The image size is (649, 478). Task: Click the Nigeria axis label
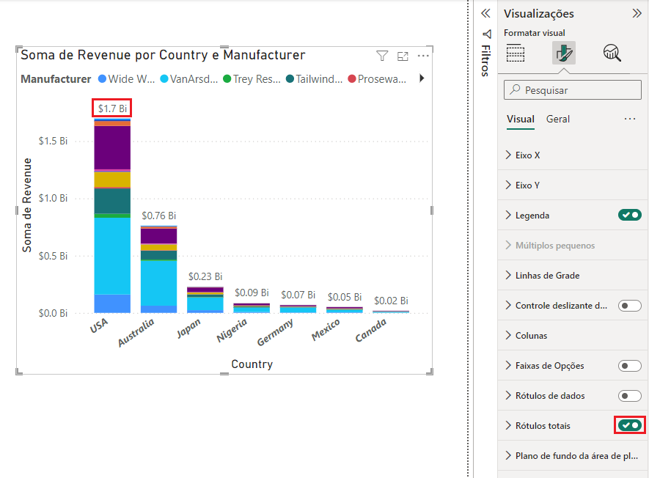tap(232, 330)
